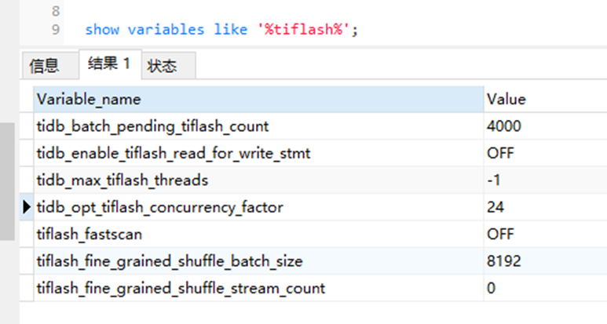Switch to the 信息 tab
Screen dimensions: 607x324
pyautogui.click(x=44, y=66)
